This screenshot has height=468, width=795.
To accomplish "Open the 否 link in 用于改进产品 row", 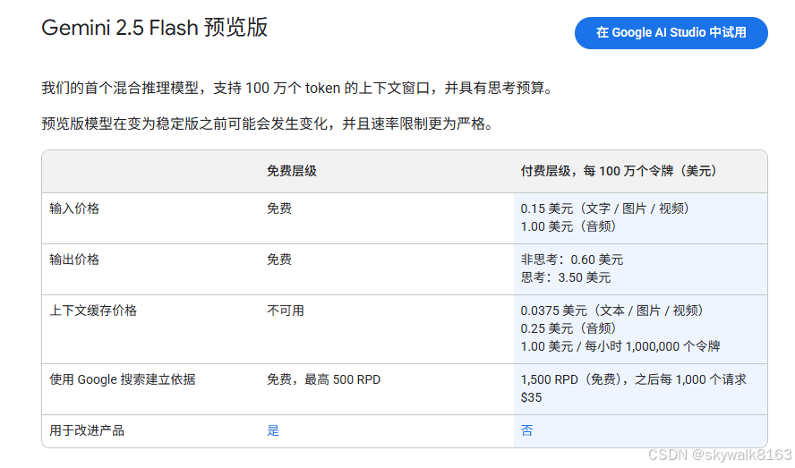I will pos(526,430).
